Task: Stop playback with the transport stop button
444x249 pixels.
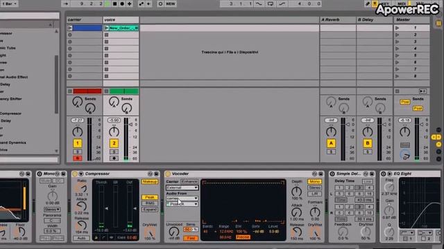Action: tap(114, 3)
